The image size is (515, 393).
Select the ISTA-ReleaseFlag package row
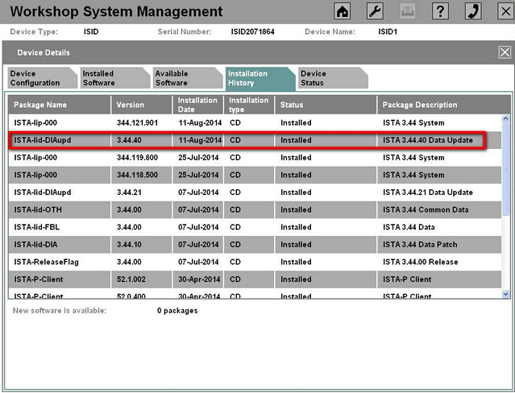coord(255,262)
